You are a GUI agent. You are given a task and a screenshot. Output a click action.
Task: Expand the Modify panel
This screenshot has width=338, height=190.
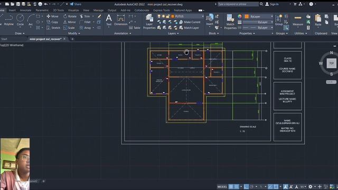(74, 33)
